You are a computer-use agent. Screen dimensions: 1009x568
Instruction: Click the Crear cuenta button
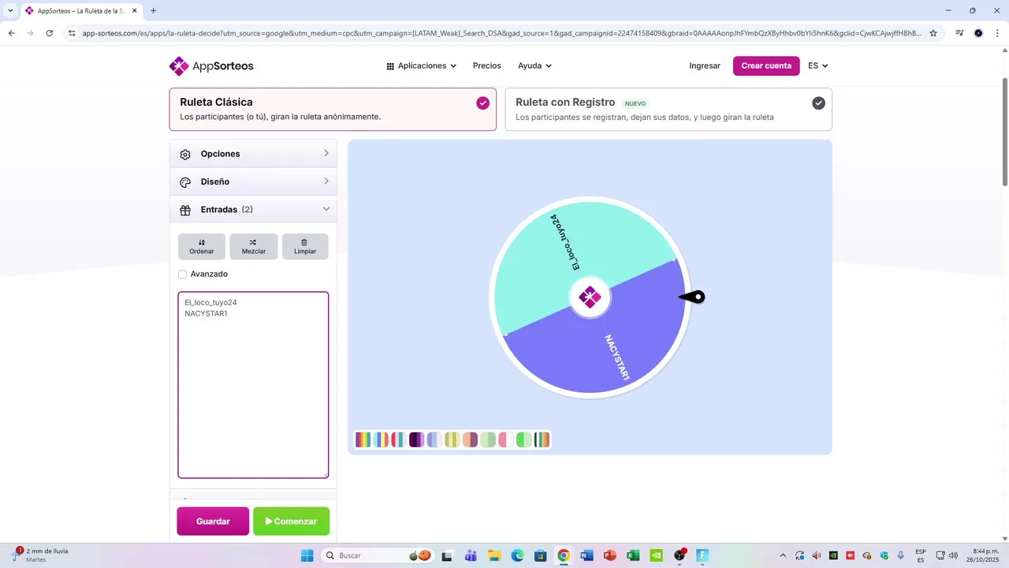point(766,66)
